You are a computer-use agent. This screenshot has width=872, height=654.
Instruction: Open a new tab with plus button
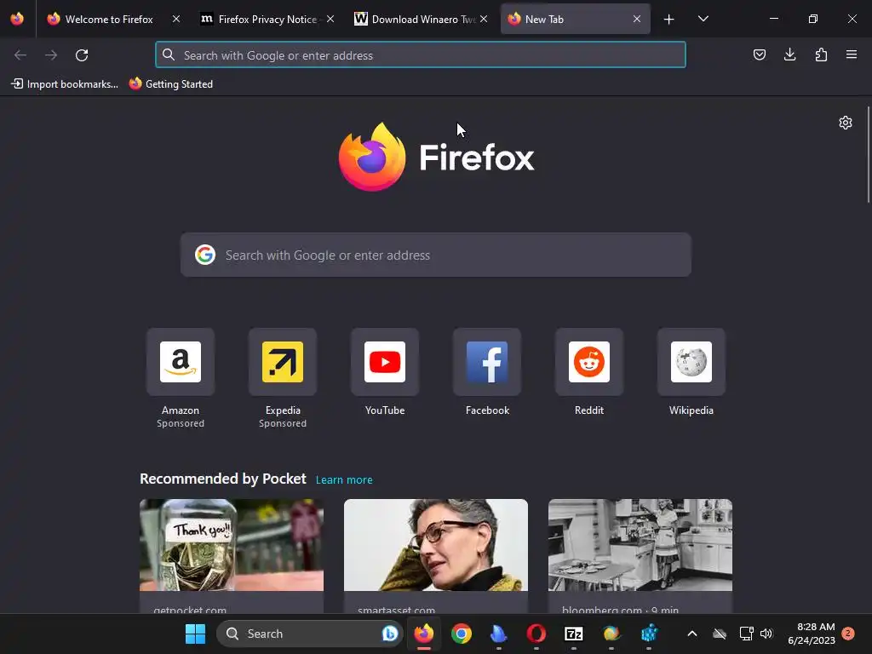(669, 20)
